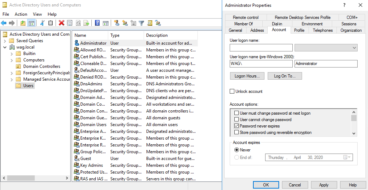Click Cancel in Administrator Properties
This screenshot has height=190, width=368.
pyautogui.click(x=295, y=185)
